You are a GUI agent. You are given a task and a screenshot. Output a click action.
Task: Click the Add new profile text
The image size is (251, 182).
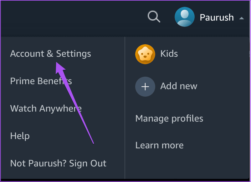point(179,86)
